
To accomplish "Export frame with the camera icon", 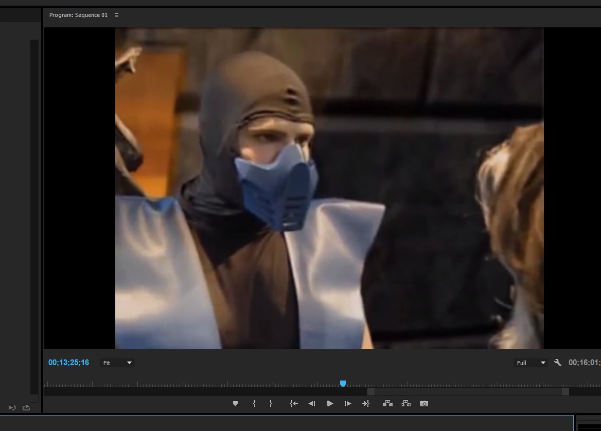I will coord(424,403).
